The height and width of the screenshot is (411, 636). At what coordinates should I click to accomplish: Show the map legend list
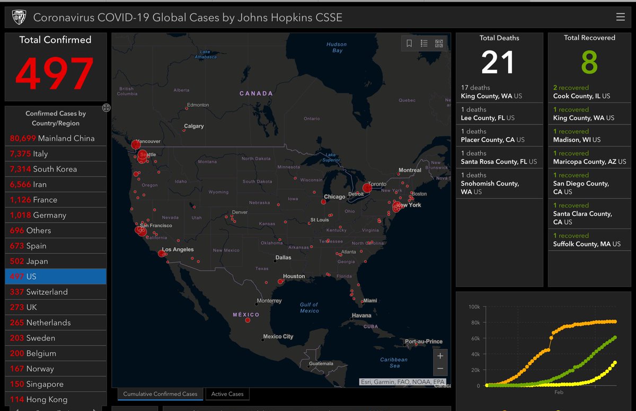(424, 43)
